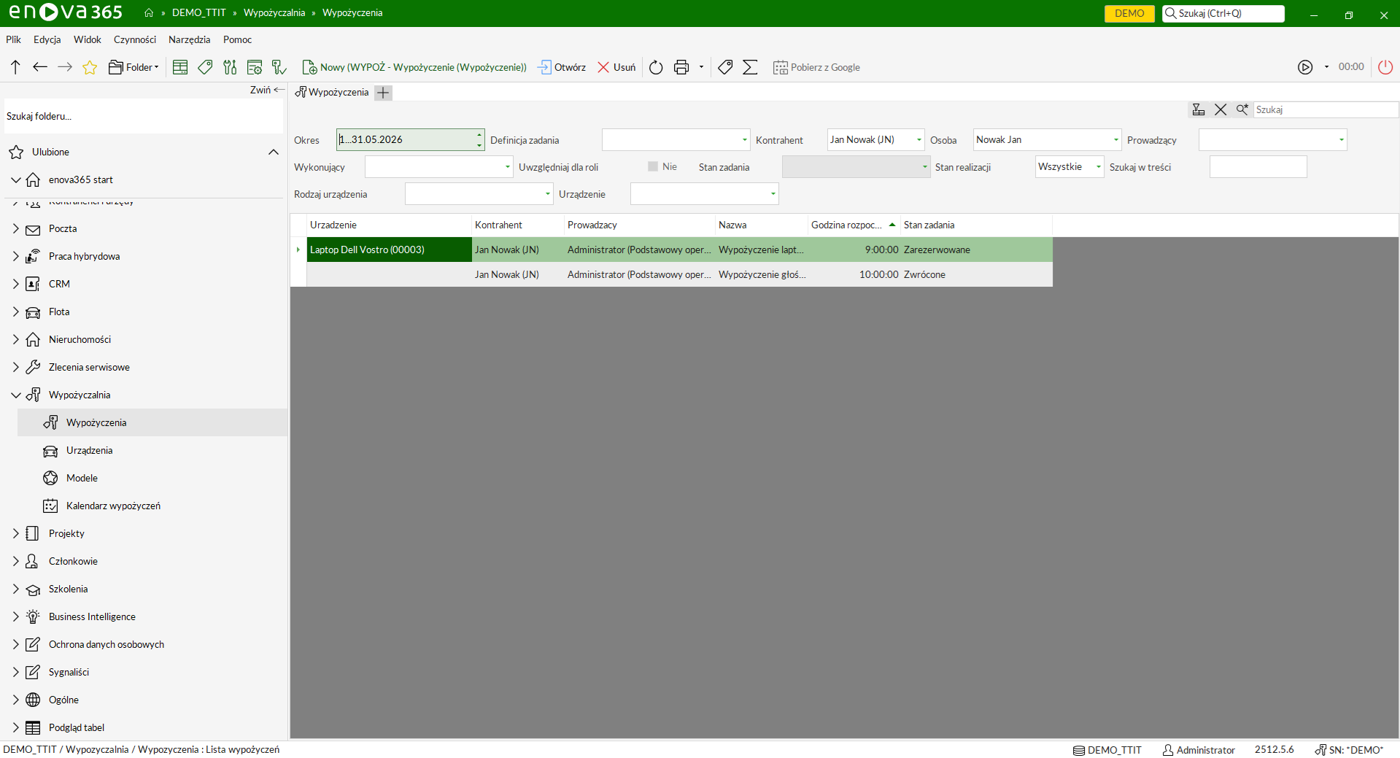Expand the CRM tree node
The image size is (1400, 758).
[x=15, y=285]
